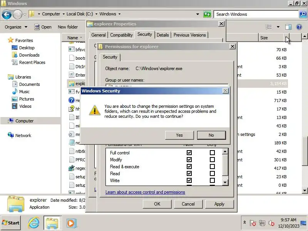Toggle Allow checkbox for Write permission

coord(189,180)
